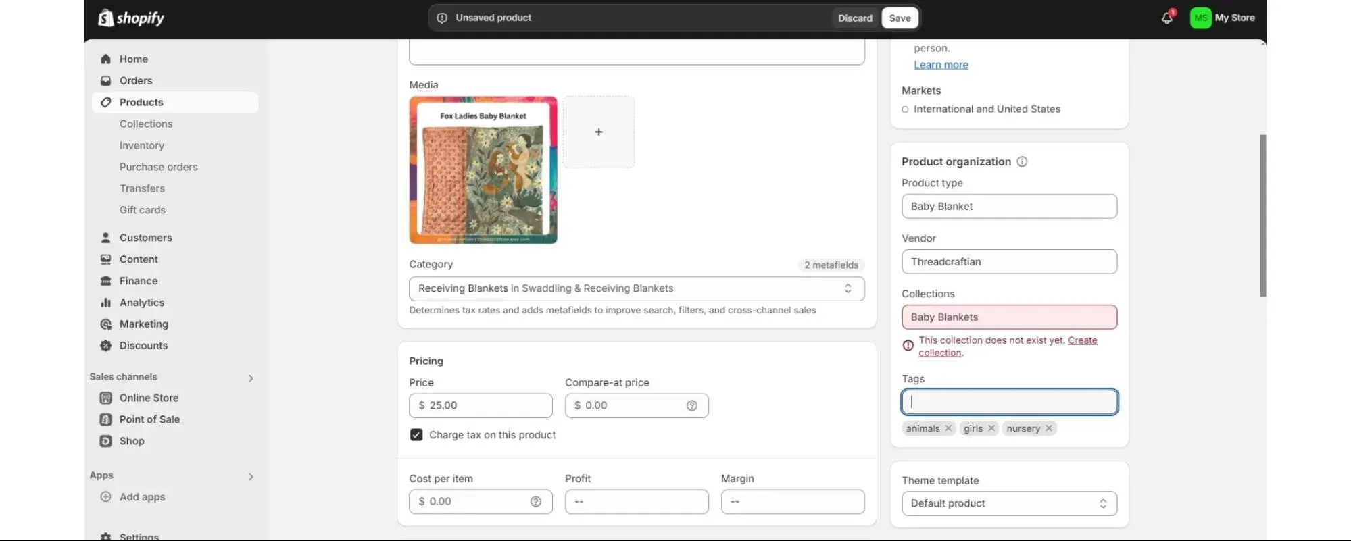Click the Point of Sale icon

(105, 420)
